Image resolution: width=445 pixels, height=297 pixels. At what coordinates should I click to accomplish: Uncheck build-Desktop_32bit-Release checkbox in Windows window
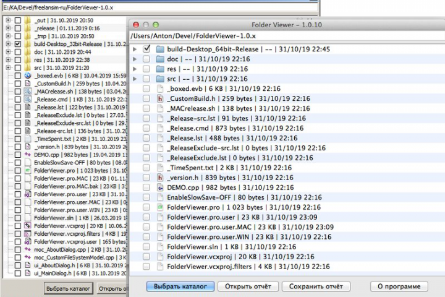[17, 44]
